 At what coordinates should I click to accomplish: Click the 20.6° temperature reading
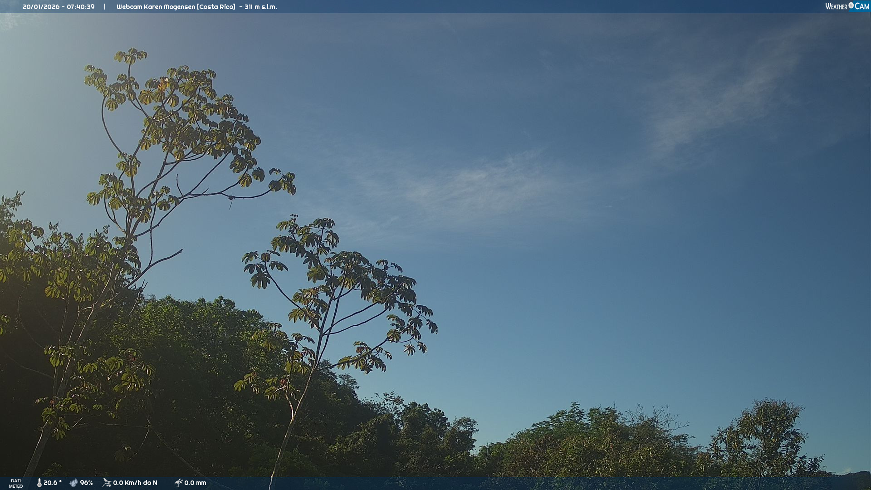[x=52, y=483]
